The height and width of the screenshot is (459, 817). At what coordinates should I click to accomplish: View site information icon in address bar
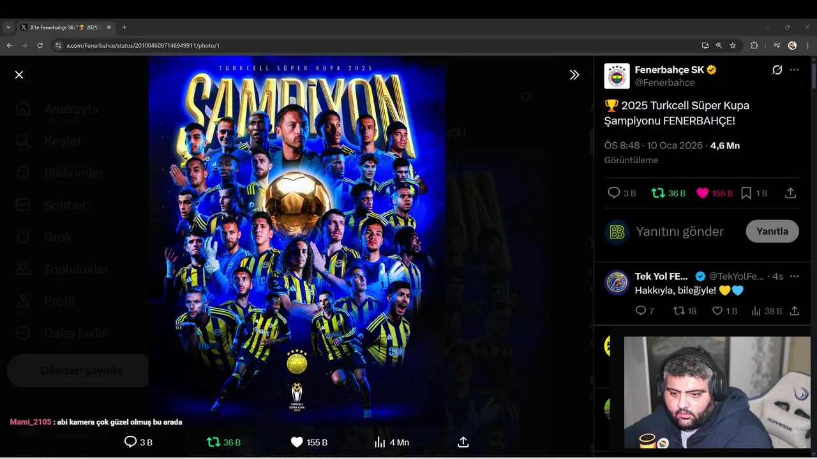[58, 45]
